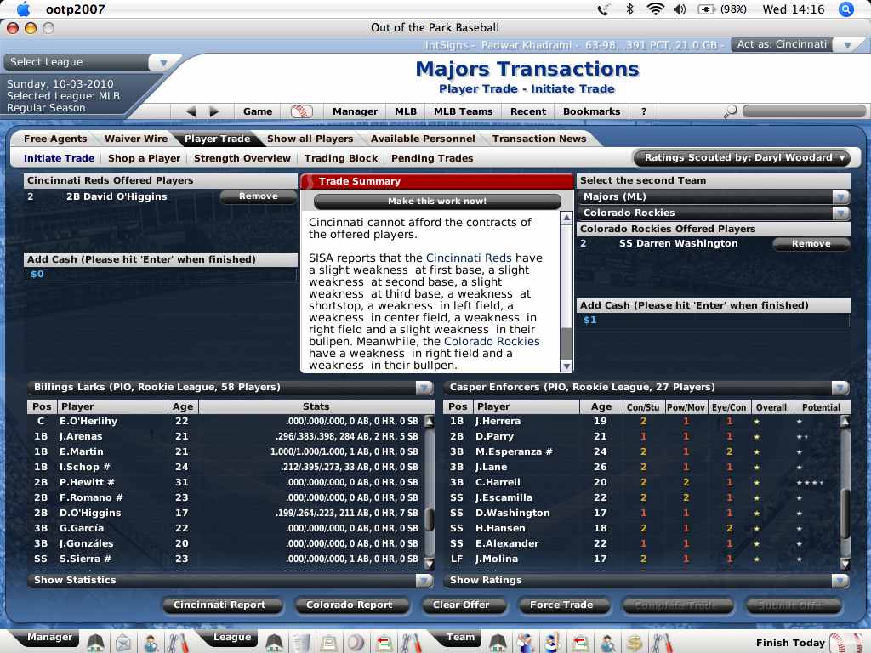Sort Casper Enforcers by the Potential column

click(x=821, y=407)
